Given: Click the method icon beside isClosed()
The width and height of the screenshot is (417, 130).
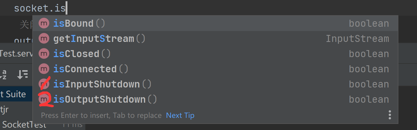Looking at the screenshot, I should [x=44, y=54].
